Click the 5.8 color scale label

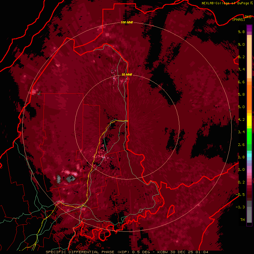tap(241, 95)
